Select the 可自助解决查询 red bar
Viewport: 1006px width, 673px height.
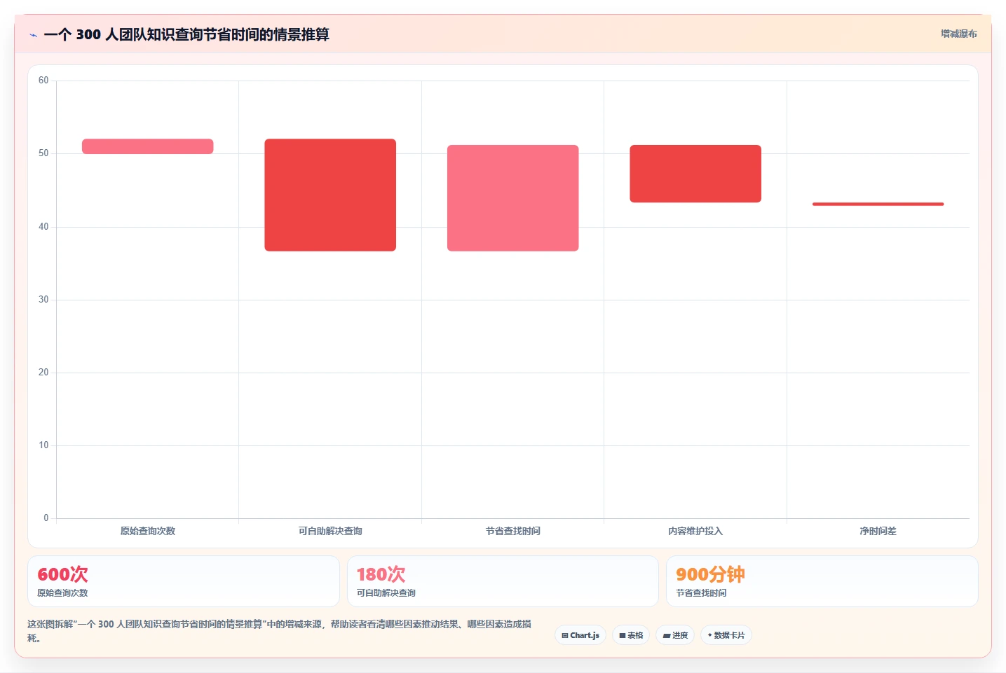[x=330, y=195]
